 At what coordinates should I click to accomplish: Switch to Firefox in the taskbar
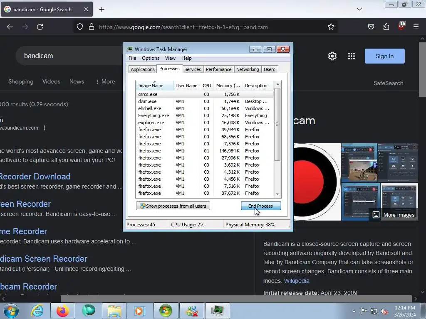63,311
